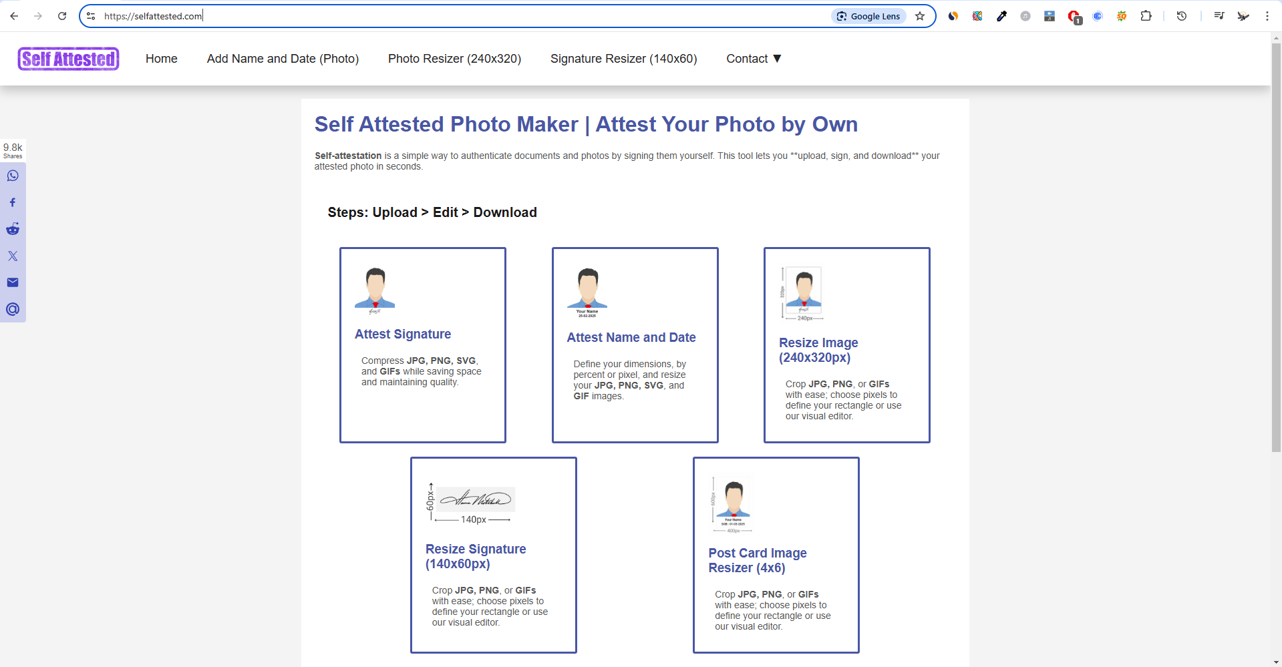The image size is (1282, 667).
Task: Open Photo Resizer (240x320) menu item
Action: [x=454, y=59]
